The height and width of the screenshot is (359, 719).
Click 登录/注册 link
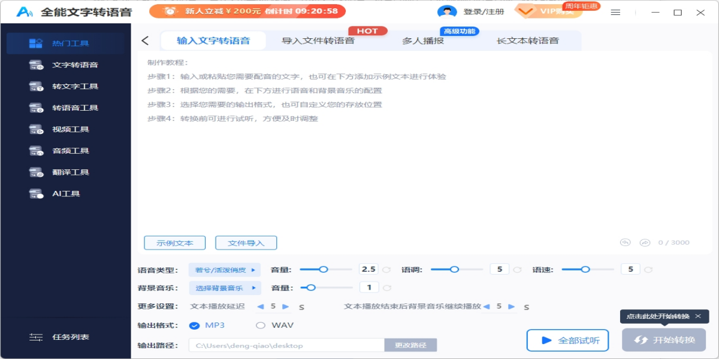pyautogui.click(x=484, y=11)
